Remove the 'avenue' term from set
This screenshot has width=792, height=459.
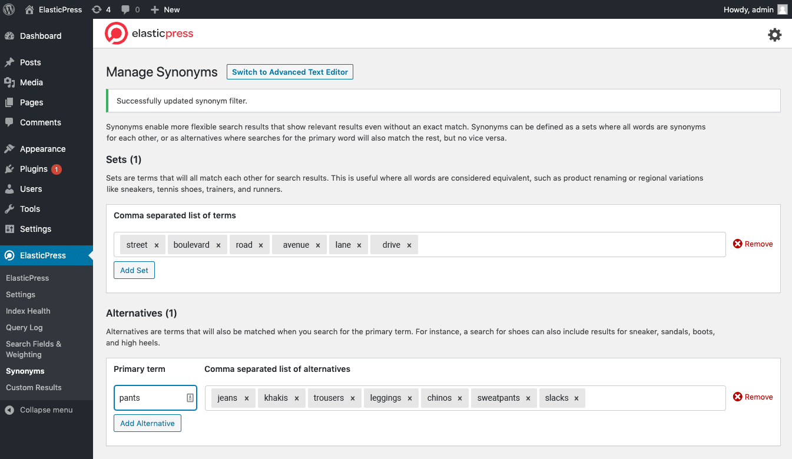tap(318, 245)
